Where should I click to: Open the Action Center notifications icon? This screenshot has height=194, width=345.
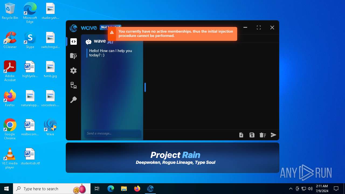click(x=336, y=189)
